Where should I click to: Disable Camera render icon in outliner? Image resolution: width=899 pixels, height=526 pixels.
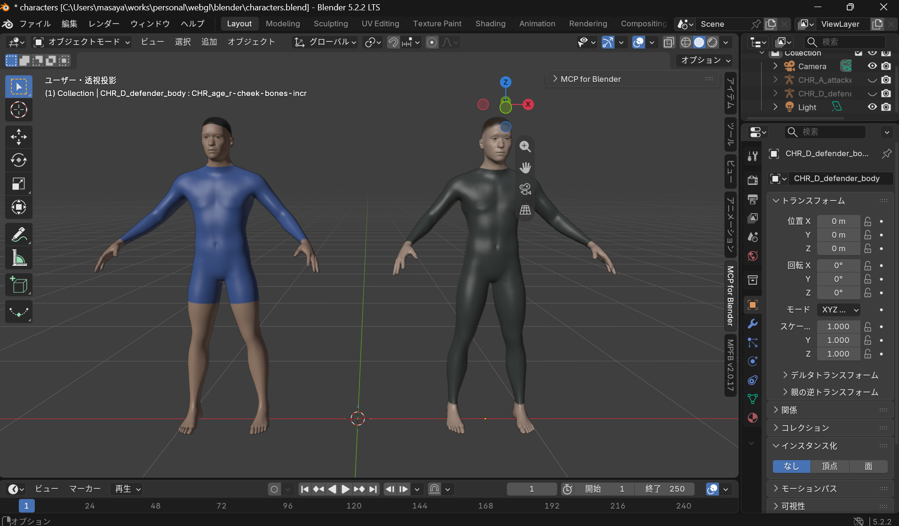click(886, 66)
